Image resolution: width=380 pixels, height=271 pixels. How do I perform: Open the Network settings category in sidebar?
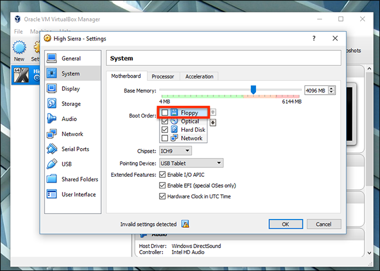pyautogui.click(x=72, y=133)
